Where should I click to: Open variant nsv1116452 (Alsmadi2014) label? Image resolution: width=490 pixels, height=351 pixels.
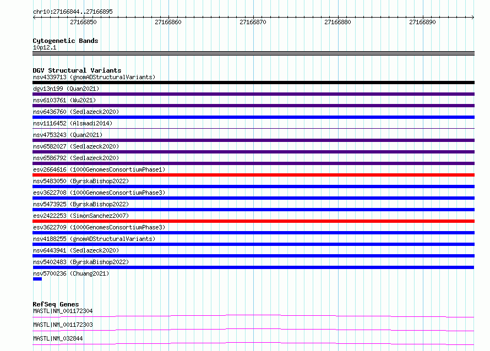pos(73,123)
